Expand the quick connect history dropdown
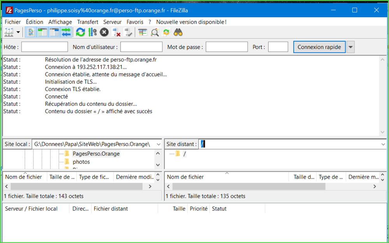Image resolution: width=389 pixels, height=243 pixels. click(x=350, y=47)
